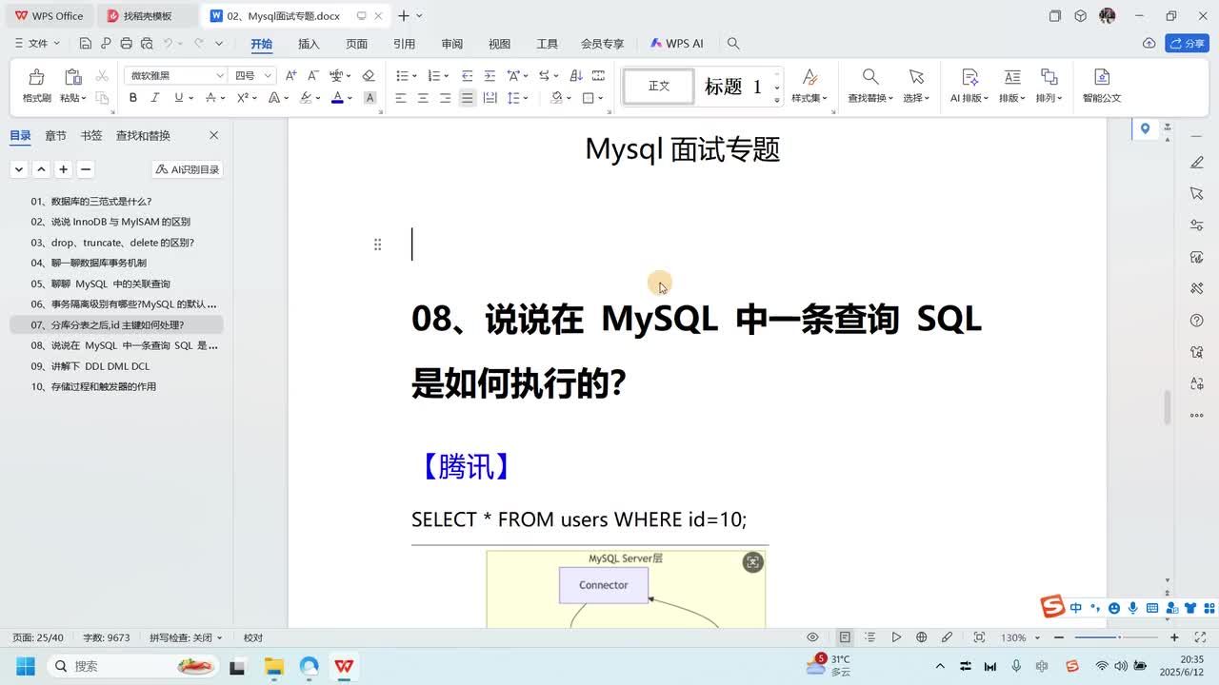1219x685 pixels.
Task: Switch to page view mode in status bar
Action: (x=845, y=637)
